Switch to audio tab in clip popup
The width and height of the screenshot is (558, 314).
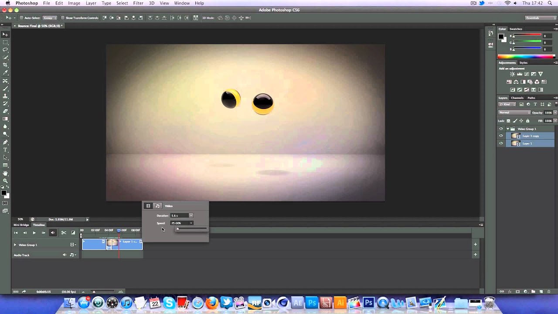(157, 206)
